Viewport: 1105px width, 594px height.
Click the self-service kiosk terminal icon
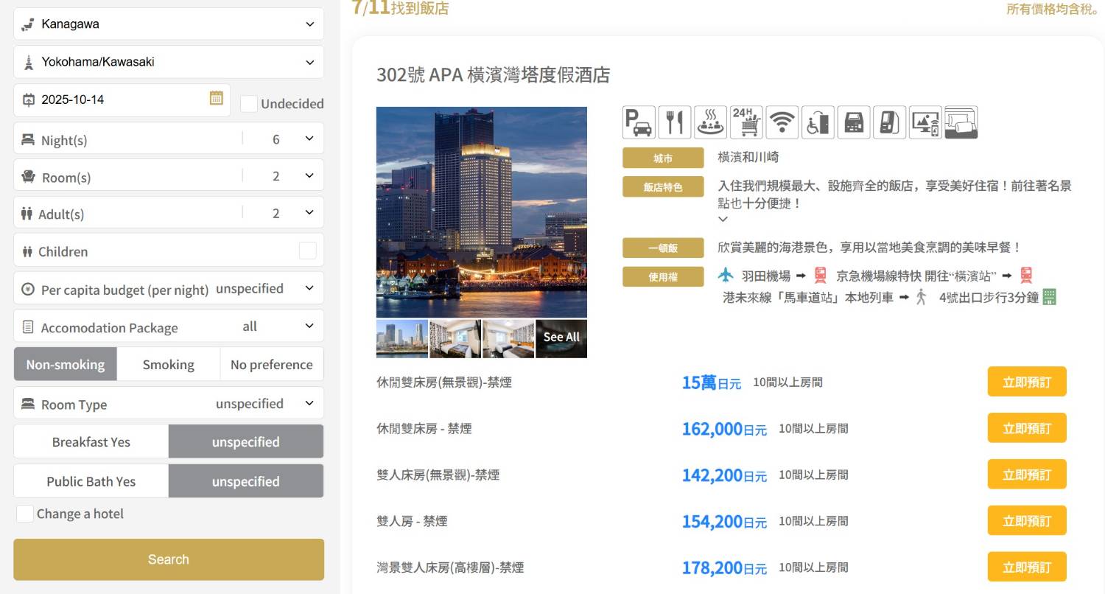(889, 122)
